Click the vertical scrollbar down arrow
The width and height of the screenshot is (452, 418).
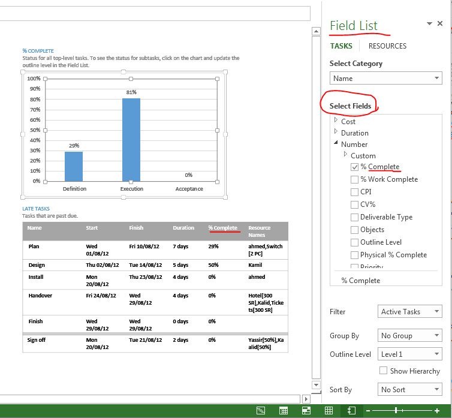317,385
